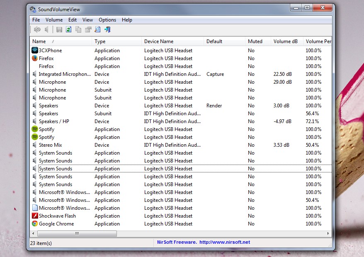Click the 23 item(s) status text

[x=41, y=243]
